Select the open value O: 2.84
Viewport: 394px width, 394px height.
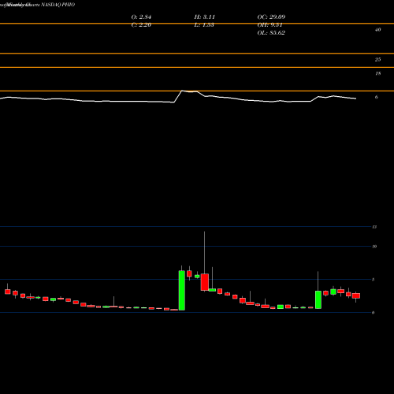click(x=141, y=17)
